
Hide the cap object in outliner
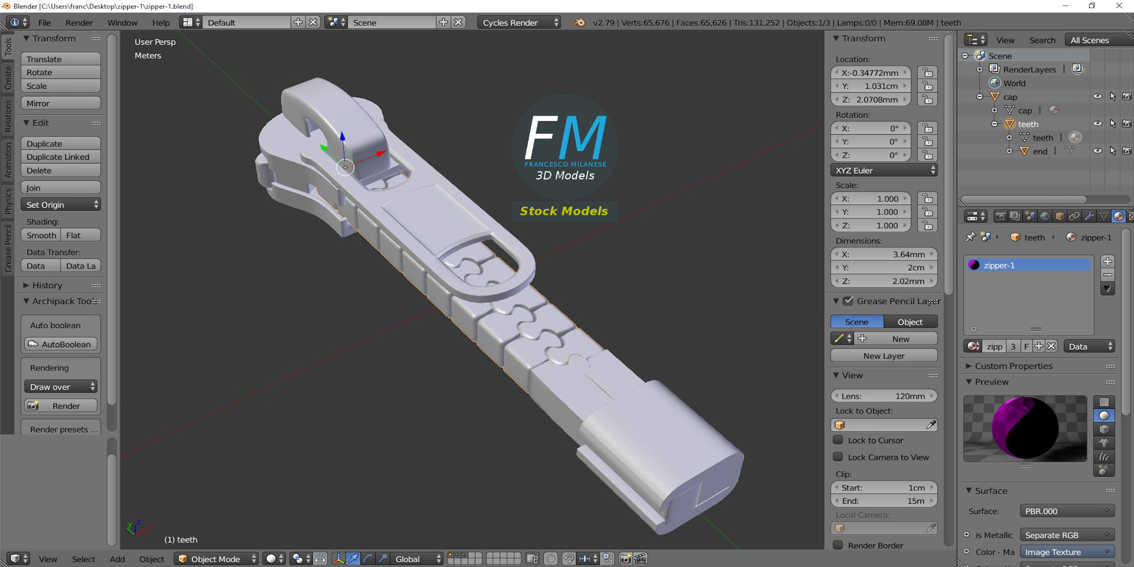(1097, 96)
